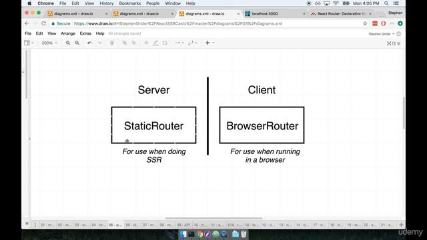This screenshot has height=240, width=427.
Task: Open Chrome from the Dock
Action: coord(199,234)
